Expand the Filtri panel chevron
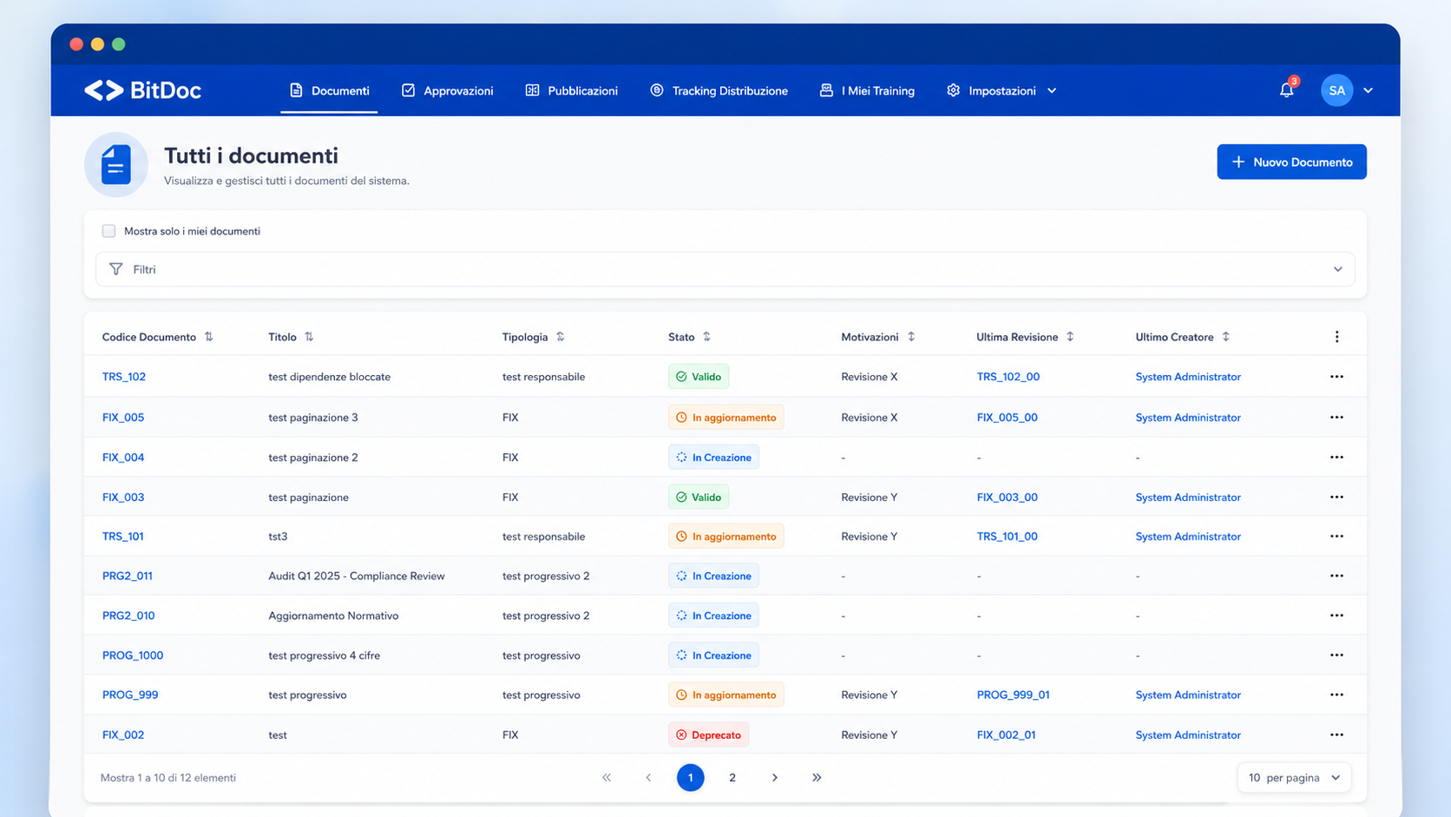The image size is (1451, 817). click(1337, 269)
